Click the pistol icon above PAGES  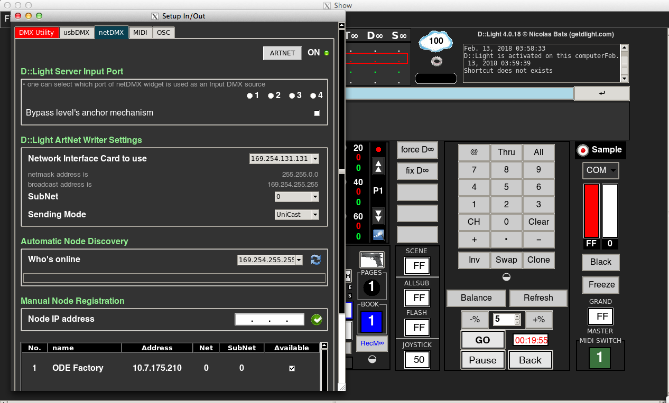371,260
